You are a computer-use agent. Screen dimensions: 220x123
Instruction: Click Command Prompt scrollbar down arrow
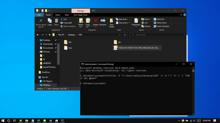193,114
